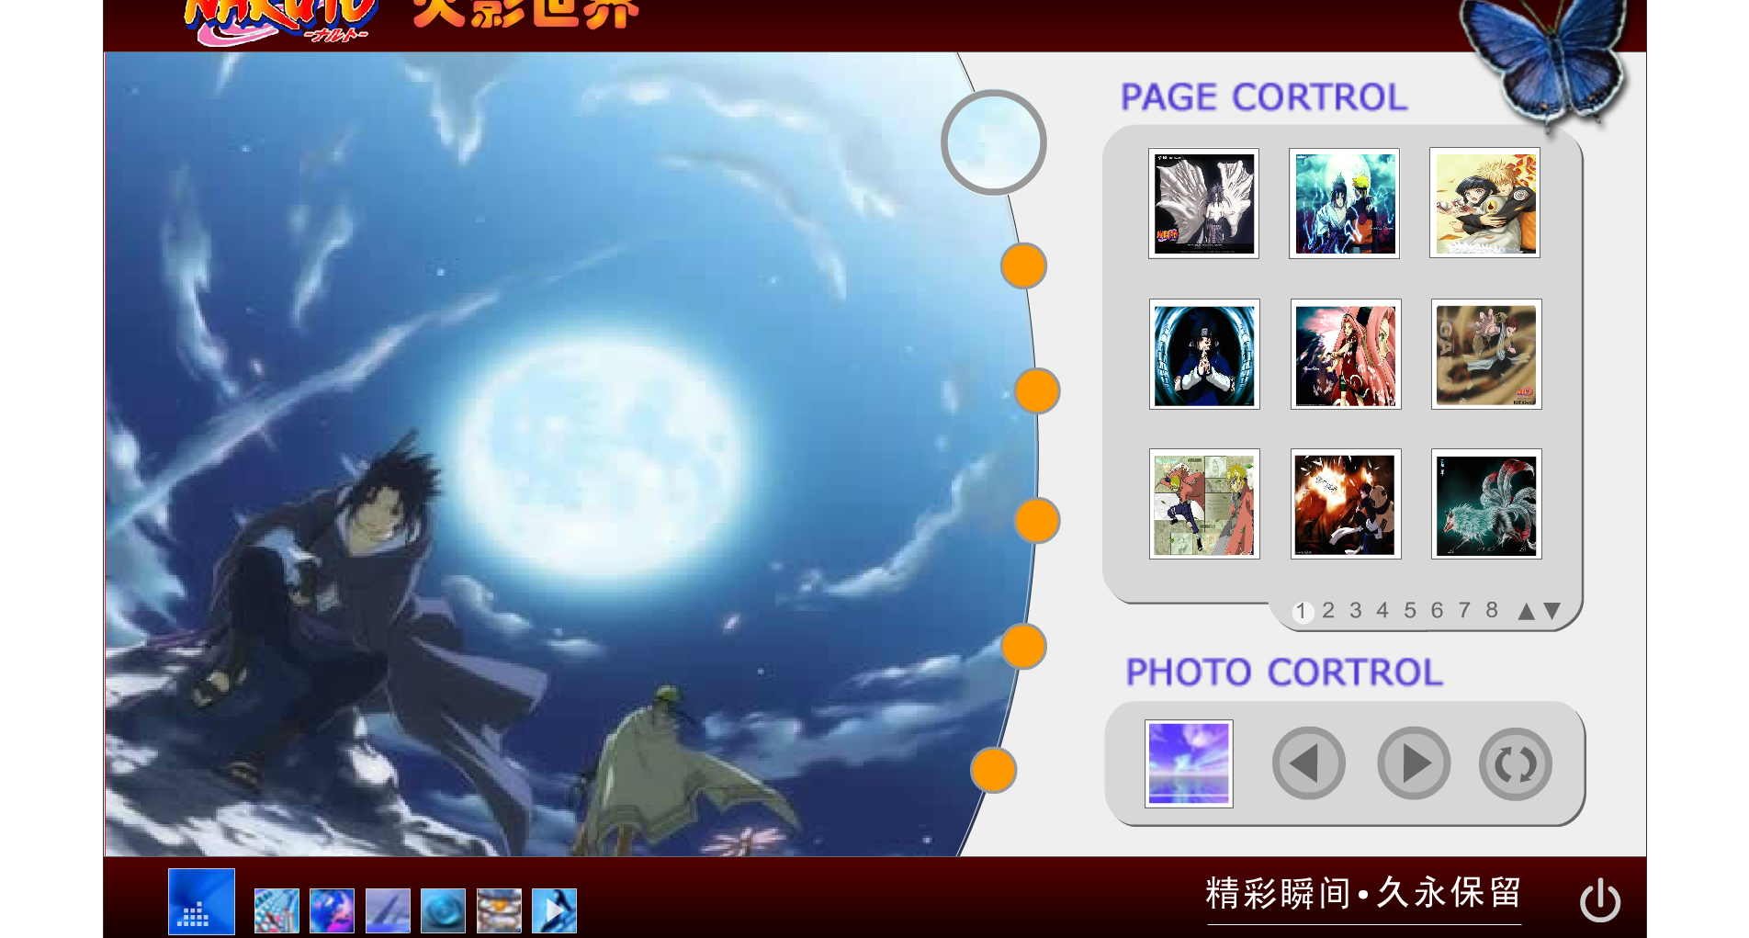Screen dimensions: 1749x938
Task: Click the fourth orange dot on the arc
Action: (1023, 646)
